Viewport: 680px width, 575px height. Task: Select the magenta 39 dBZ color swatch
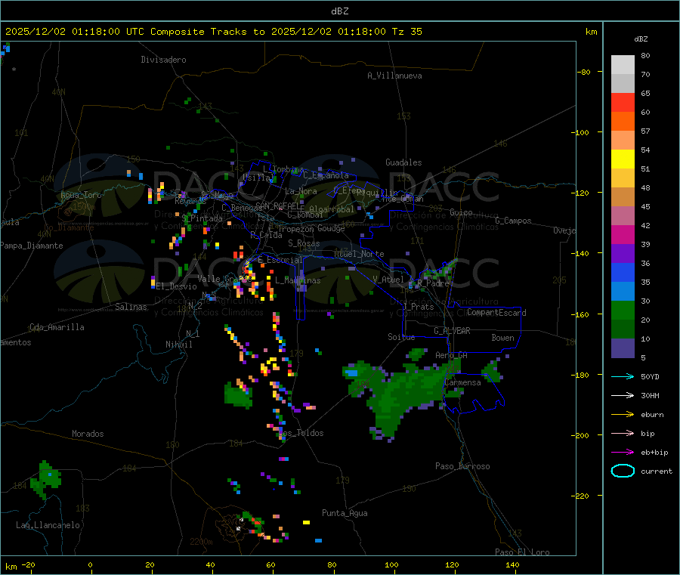click(623, 234)
